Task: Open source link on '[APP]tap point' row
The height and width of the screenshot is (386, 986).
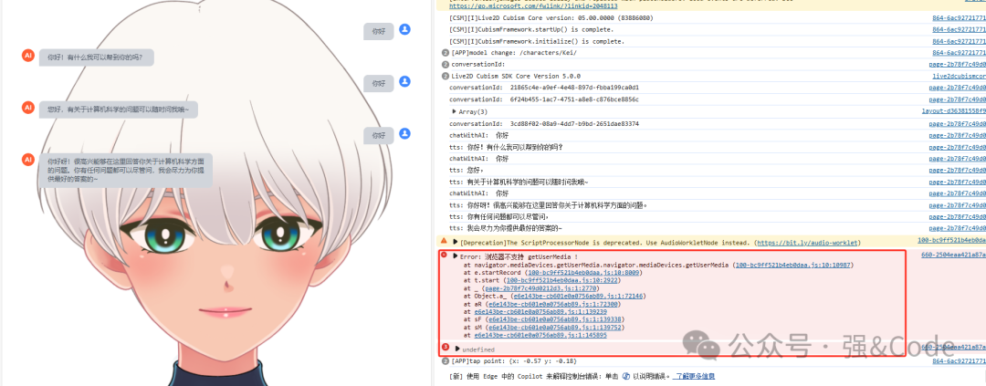Action: 959,361
